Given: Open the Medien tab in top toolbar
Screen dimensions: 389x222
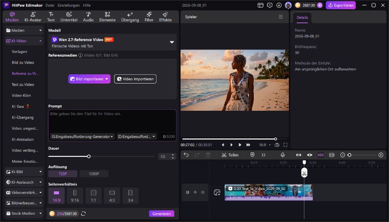Looking at the screenshot, I should [12, 17].
